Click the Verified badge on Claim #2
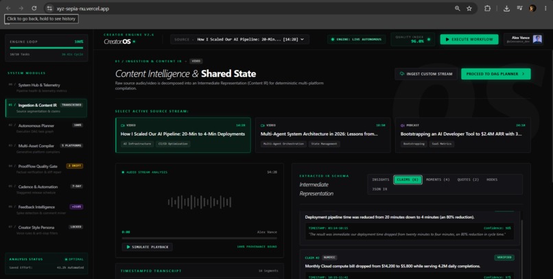Image resolution: width=553 pixels, height=279 pixels. pyautogui.click(x=504, y=258)
